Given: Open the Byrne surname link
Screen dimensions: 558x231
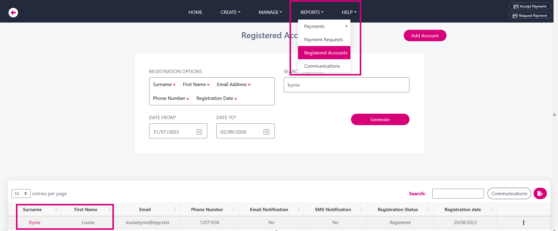Looking at the screenshot, I should pos(35,223).
